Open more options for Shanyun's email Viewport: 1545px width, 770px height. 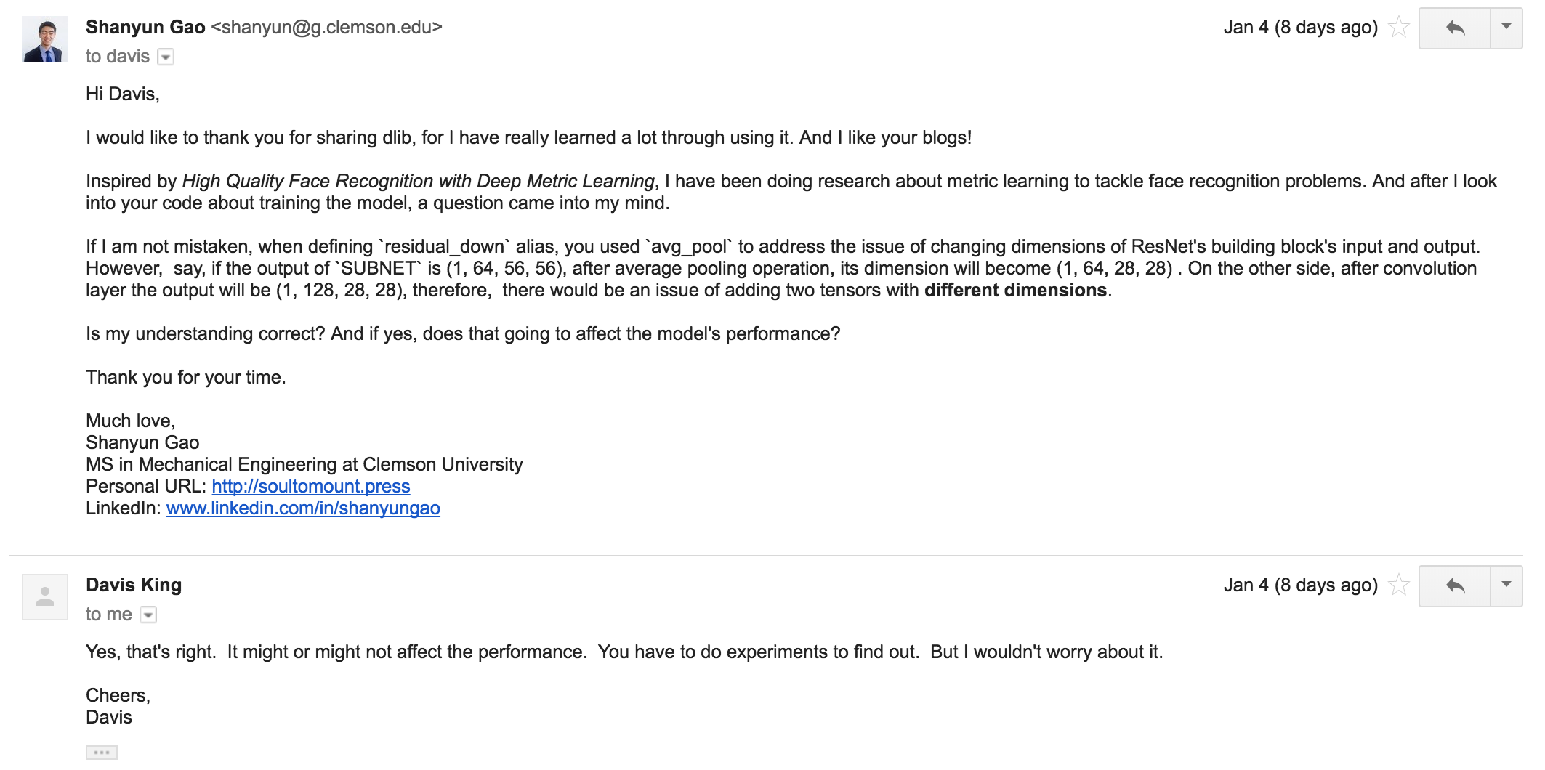click(1506, 28)
